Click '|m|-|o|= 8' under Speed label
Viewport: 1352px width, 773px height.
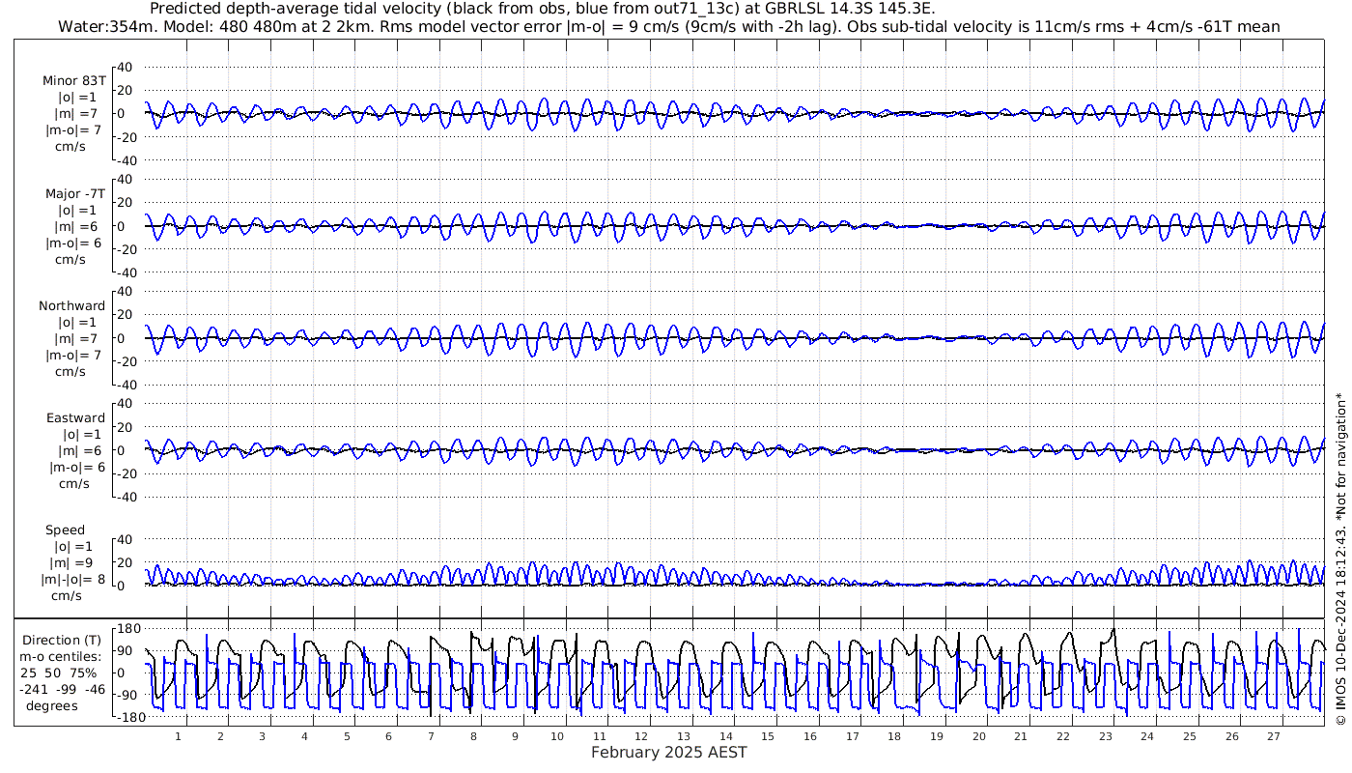point(72,579)
